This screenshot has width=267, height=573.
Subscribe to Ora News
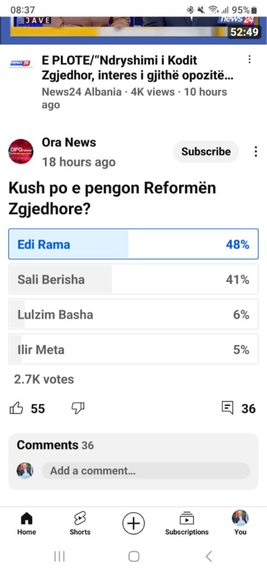(206, 151)
